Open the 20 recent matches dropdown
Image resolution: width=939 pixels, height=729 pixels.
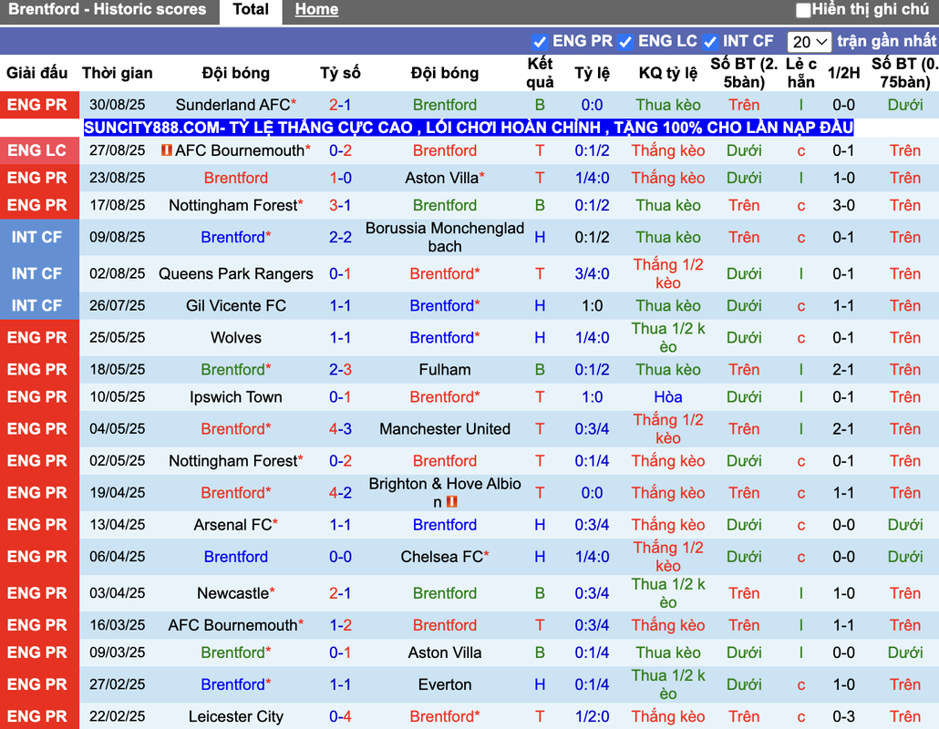[809, 42]
